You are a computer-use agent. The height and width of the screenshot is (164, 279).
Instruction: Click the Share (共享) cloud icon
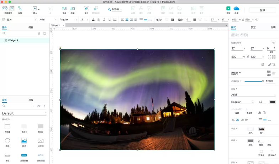point(236,8)
